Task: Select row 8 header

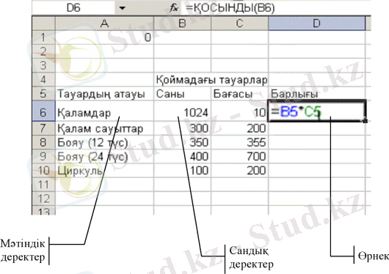Action: pos(43,142)
